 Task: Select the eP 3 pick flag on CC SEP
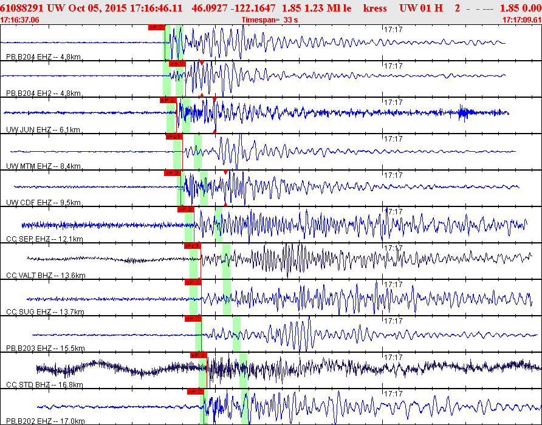pos(185,209)
